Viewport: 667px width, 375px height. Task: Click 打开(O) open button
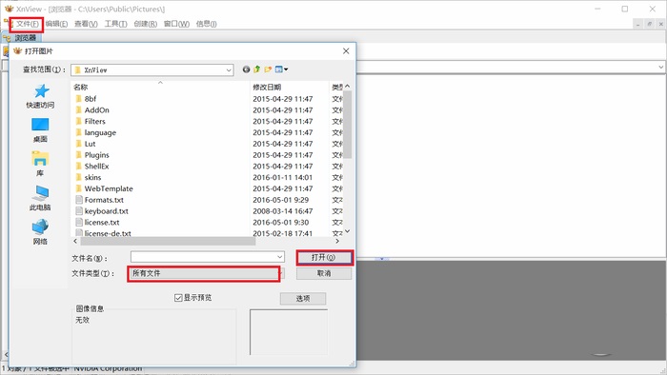pyautogui.click(x=324, y=257)
